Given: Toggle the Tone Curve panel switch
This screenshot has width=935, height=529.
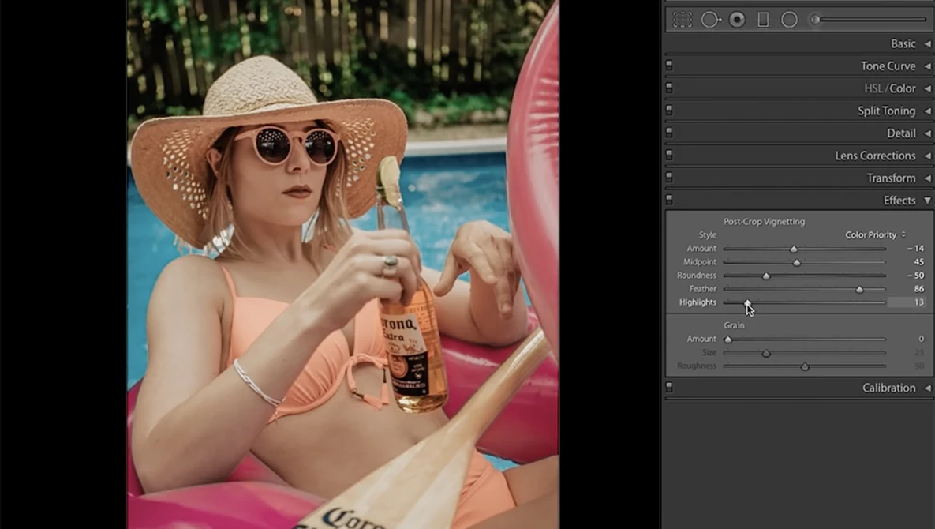Looking at the screenshot, I should [x=669, y=65].
